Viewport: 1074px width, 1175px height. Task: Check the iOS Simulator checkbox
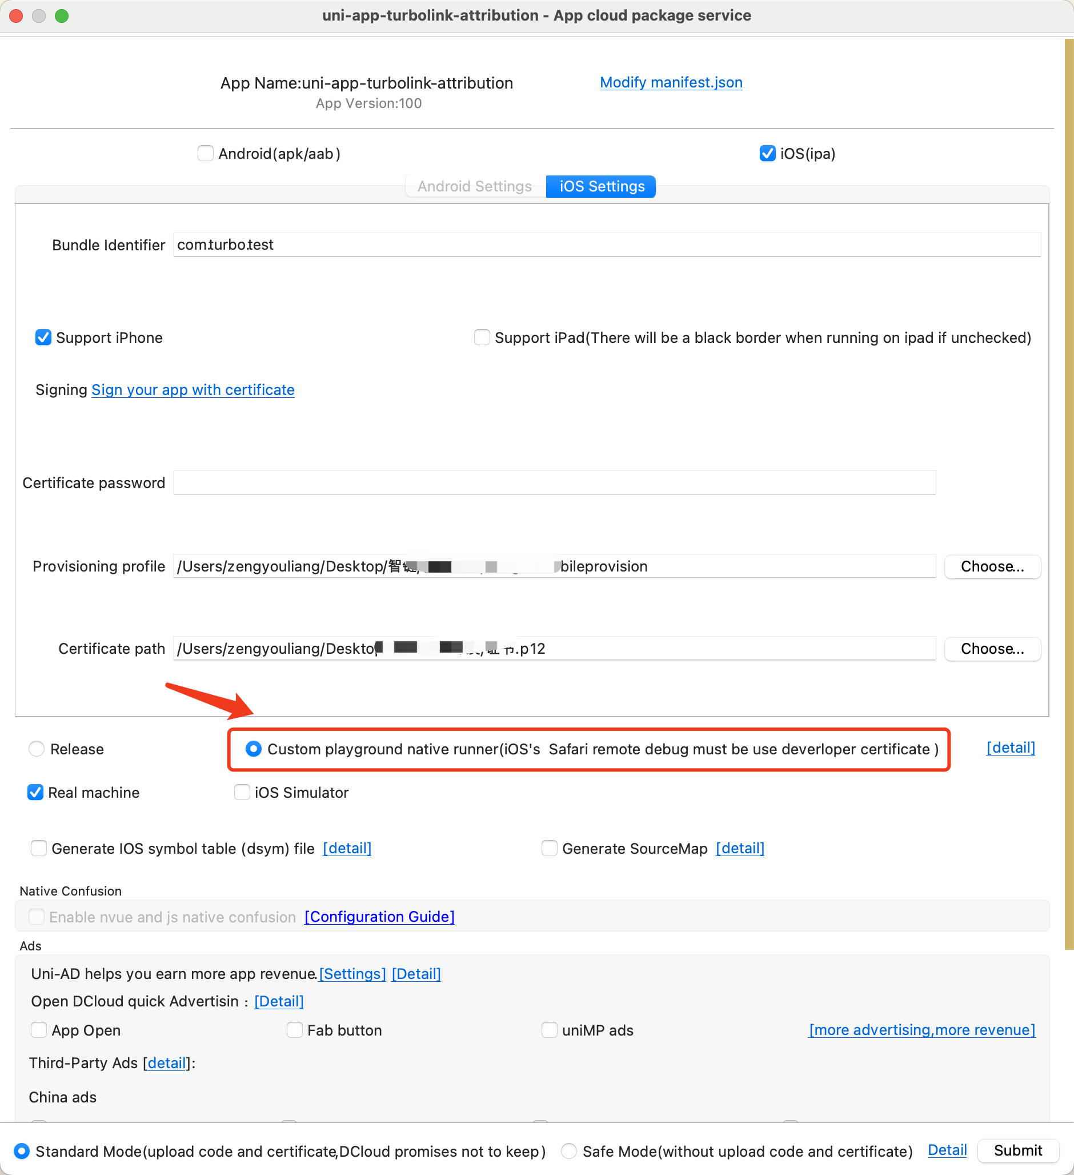tap(242, 793)
